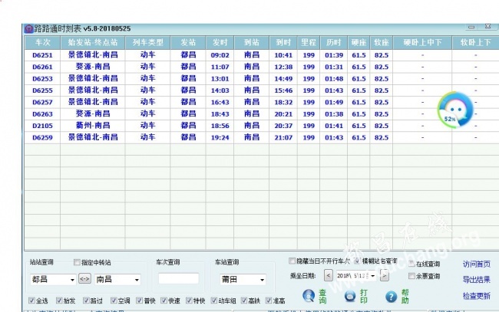Swap stations with the <-> button

pyautogui.click(x=84, y=278)
